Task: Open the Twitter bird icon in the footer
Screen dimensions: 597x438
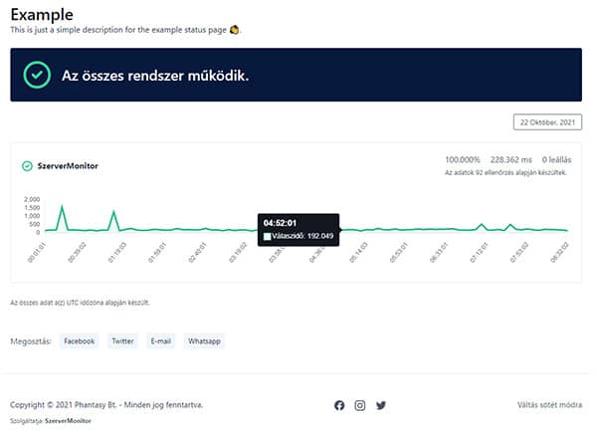Action: 381,405
